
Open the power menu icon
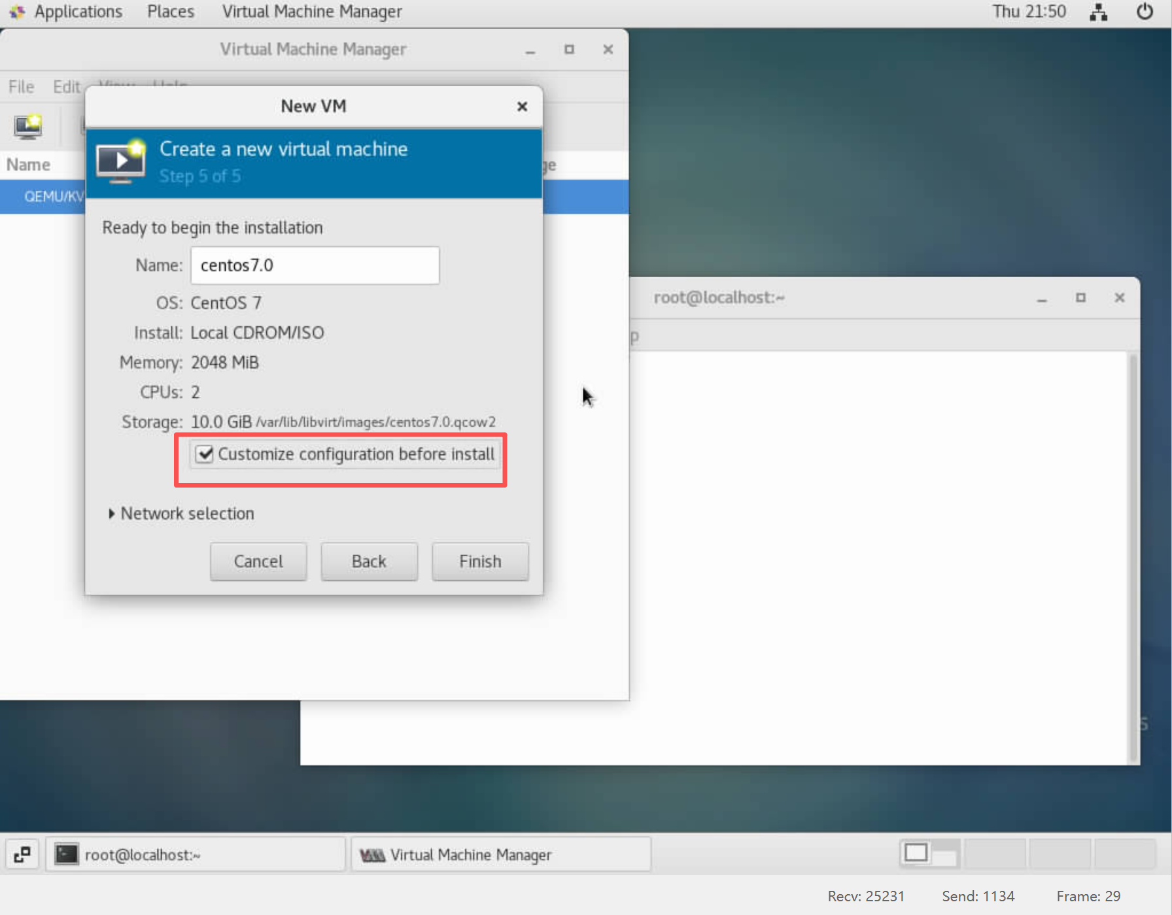point(1145,12)
